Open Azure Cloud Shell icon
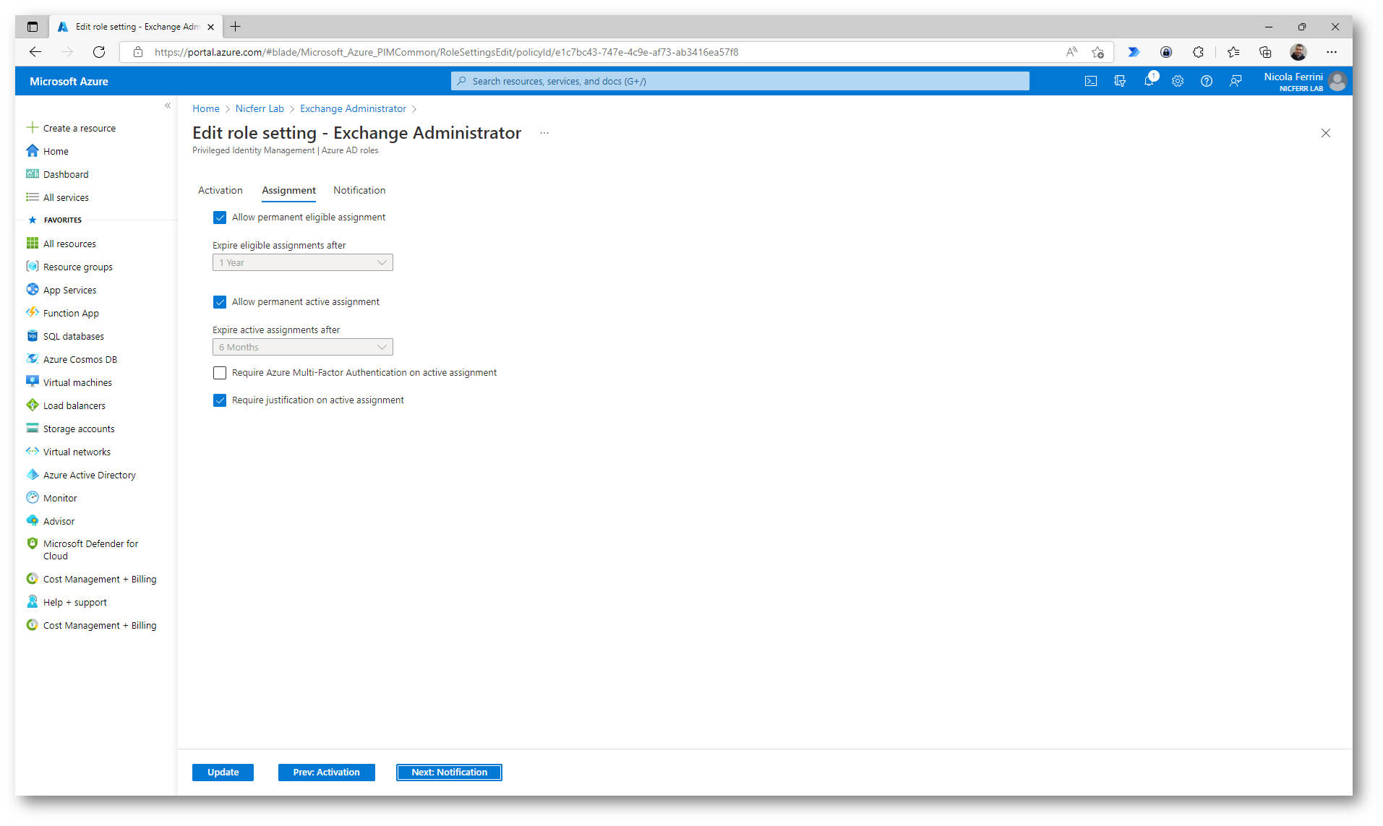Screen dimensions: 1383x826 point(1091,81)
